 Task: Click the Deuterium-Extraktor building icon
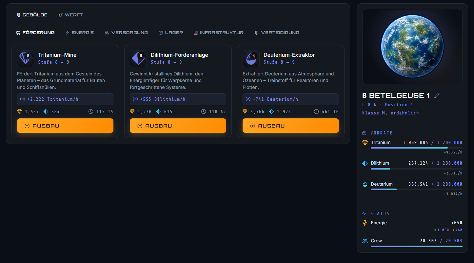[251, 59]
